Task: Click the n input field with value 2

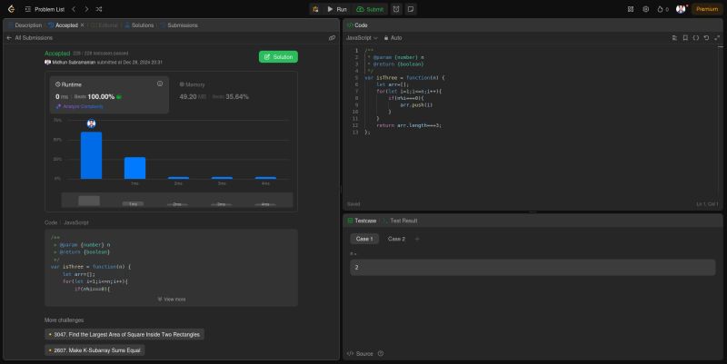Action: (532, 268)
